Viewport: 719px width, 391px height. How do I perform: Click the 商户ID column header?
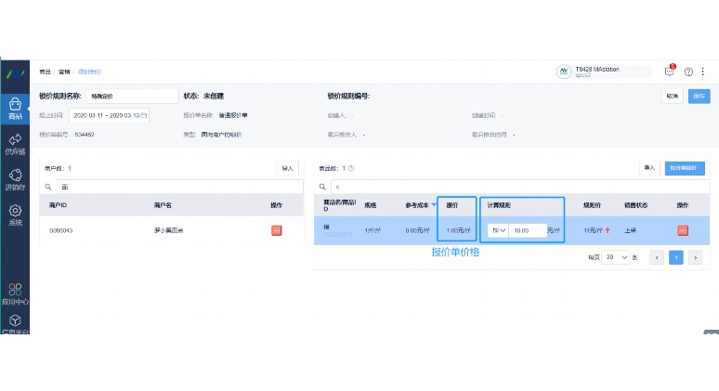tap(59, 205)
